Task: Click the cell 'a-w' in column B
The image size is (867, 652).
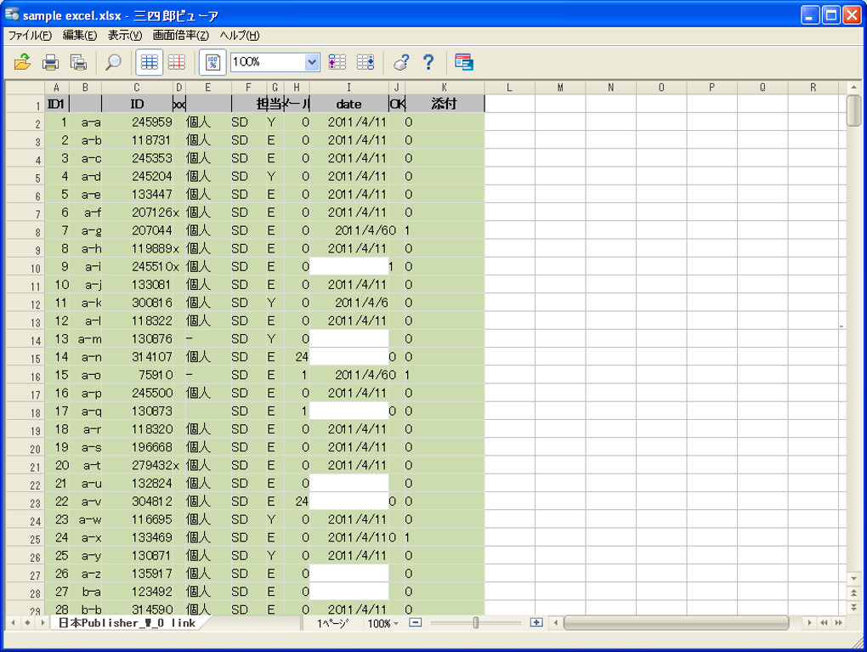Action: click(86, 520)
